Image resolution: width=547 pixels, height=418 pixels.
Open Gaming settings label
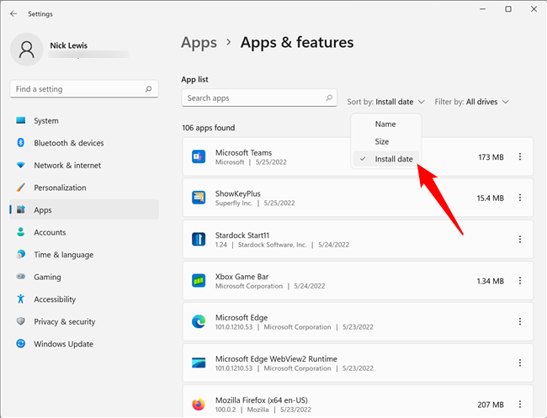[x=47, y=278]
